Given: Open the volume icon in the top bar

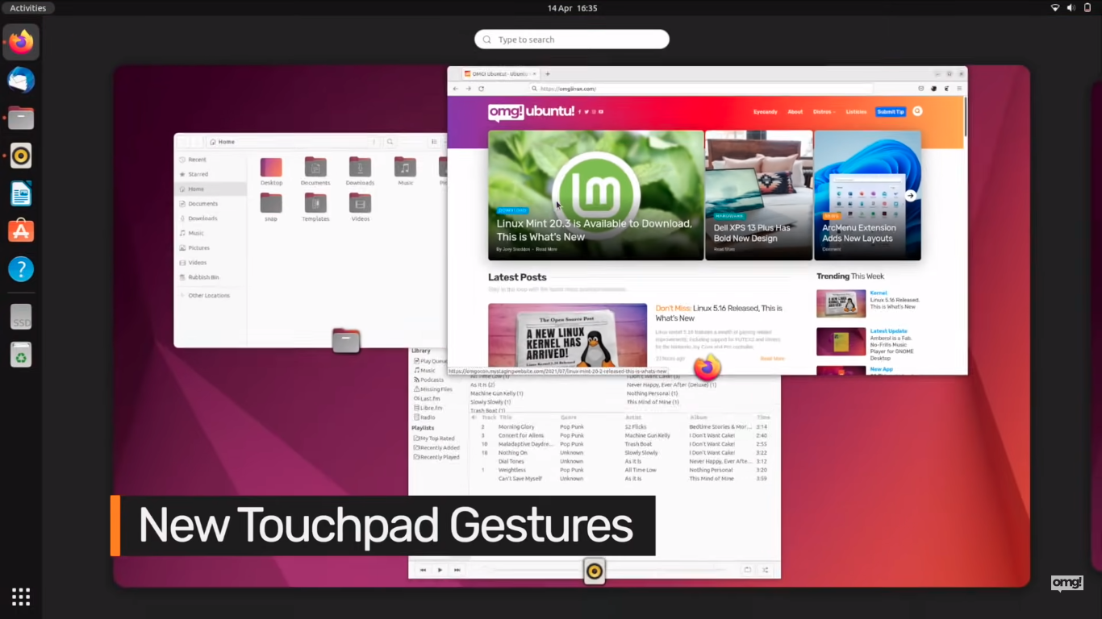Looking at the screenshot, I should pyautogui.click(x=1071, y=8).
